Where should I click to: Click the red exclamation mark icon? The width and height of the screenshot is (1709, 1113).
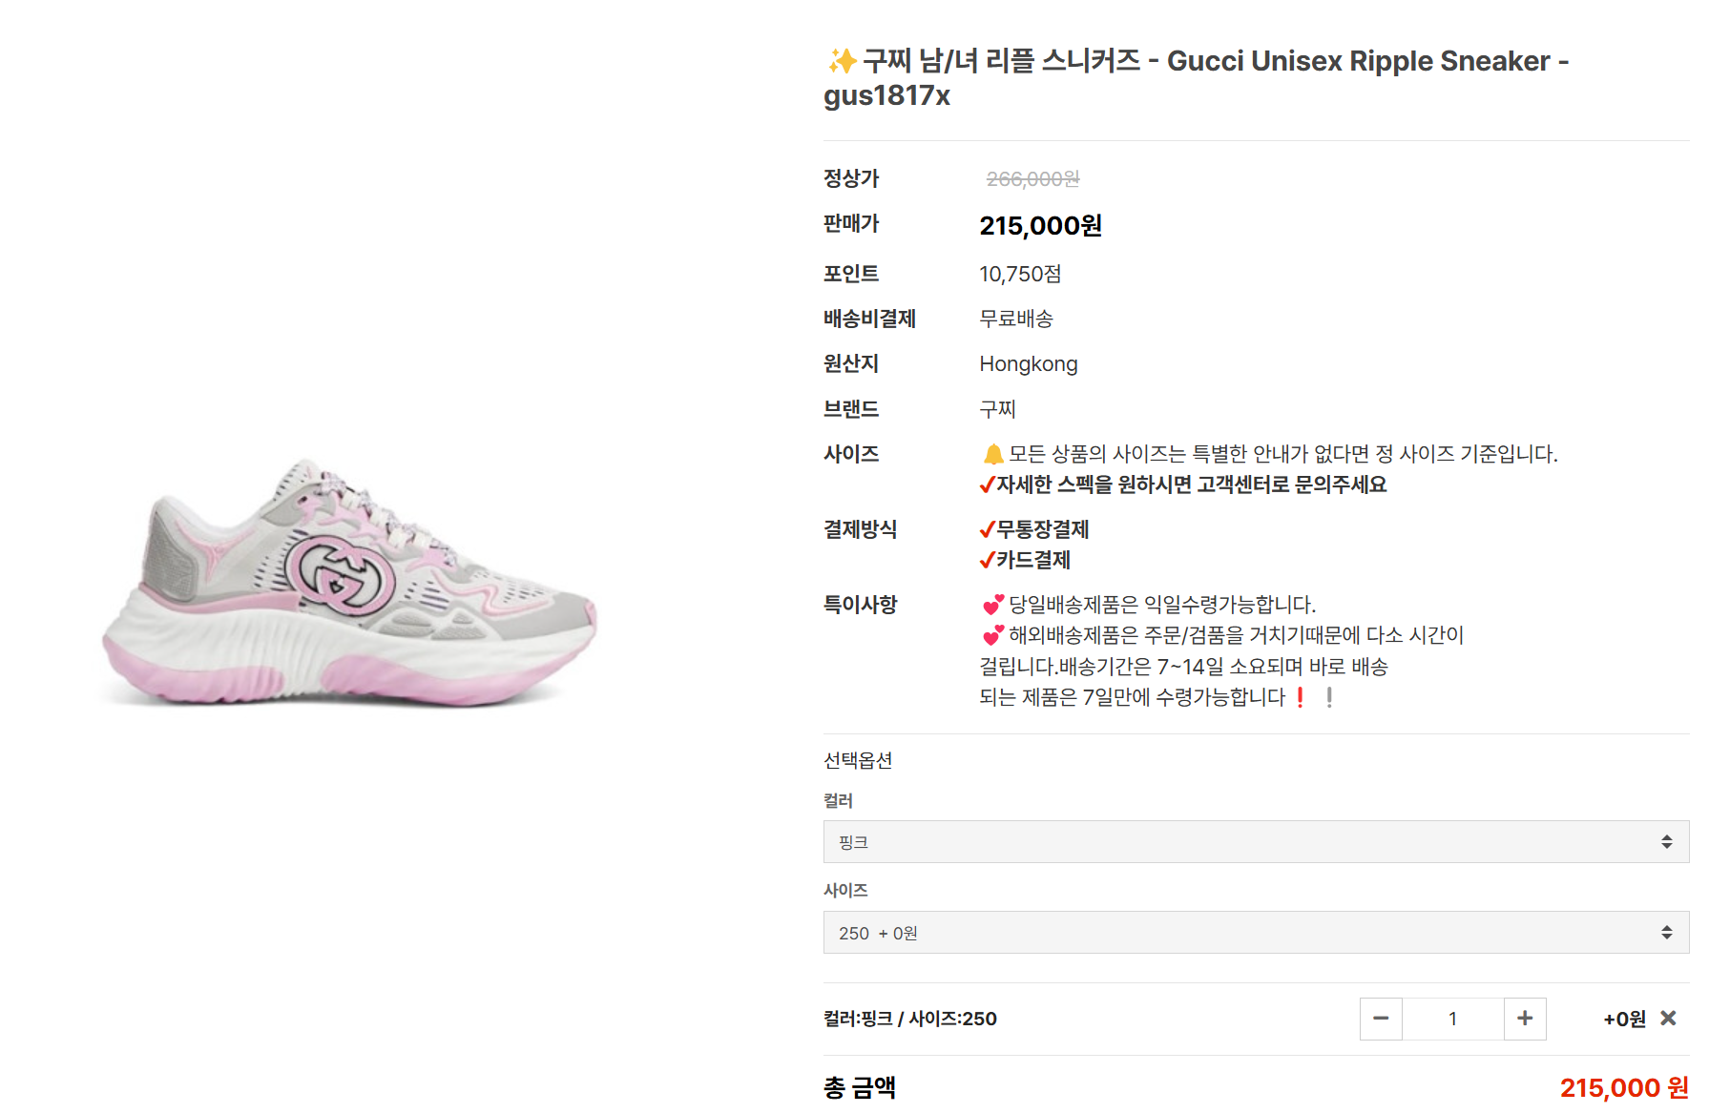pyautogui.click(x=1300, y=697)
